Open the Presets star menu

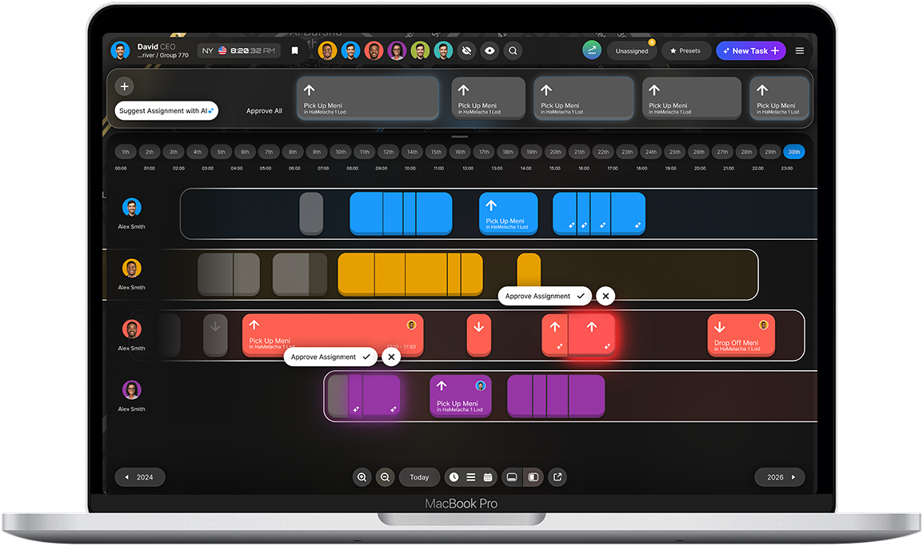click(685, 50)
